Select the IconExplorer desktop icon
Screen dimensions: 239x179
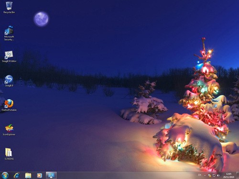click(x=9, y=130)
